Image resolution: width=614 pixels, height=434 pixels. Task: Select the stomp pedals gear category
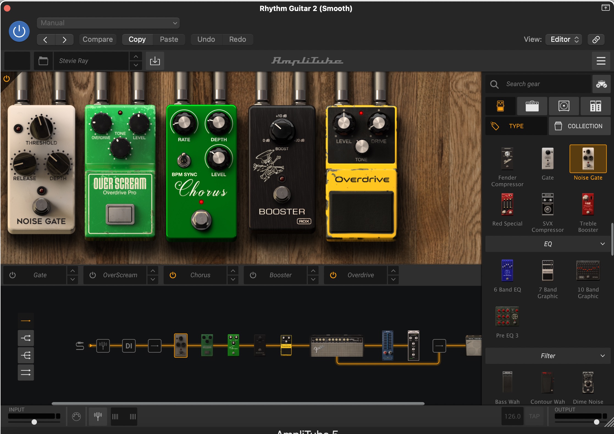tap(500, 106)
